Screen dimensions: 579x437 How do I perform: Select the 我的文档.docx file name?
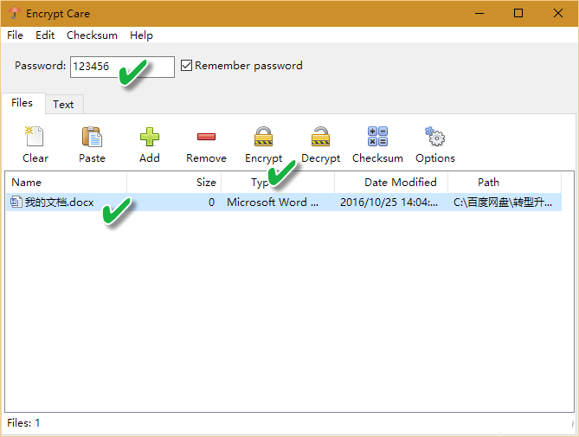(x=59, y=202)
